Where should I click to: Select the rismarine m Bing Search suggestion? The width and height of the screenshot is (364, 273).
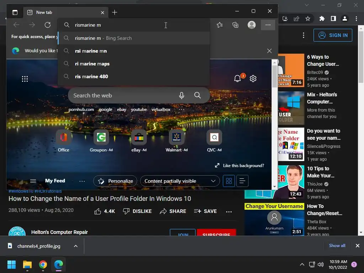click(134, 38)
